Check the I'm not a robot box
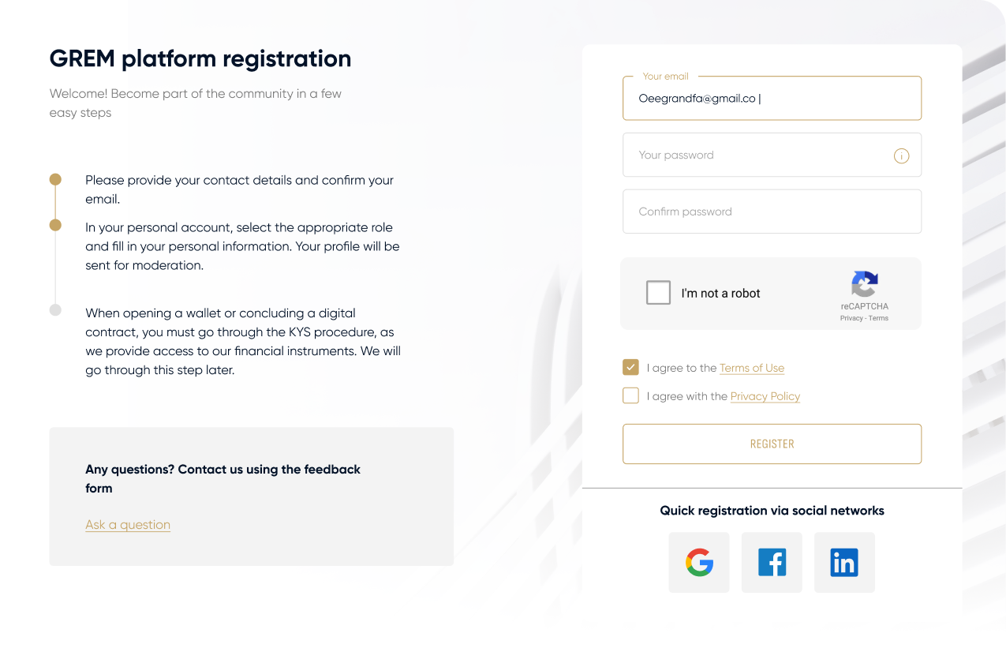Image resolution: width=1006 pixels, height=663 pixels. coord(658,292)
